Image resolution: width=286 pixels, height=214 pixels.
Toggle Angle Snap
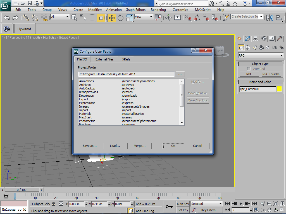(197, 18)
